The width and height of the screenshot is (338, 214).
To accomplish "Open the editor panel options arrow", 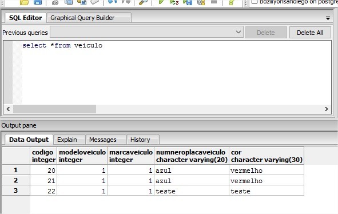I will [x=328, y=18].
